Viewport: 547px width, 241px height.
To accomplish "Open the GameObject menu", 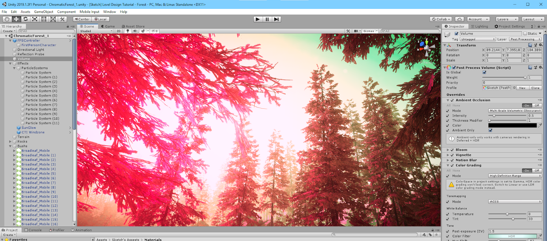I will pos(43,12).
